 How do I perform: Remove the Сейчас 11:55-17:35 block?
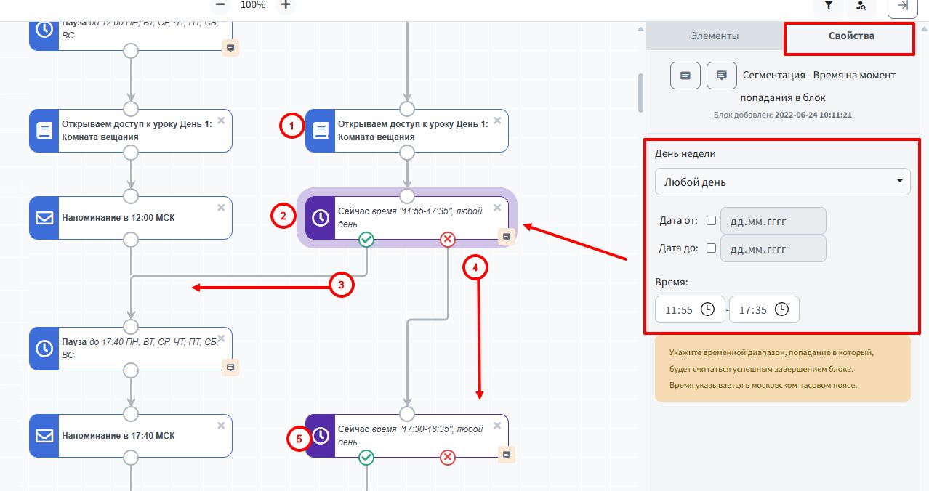[x=497, y=208]
